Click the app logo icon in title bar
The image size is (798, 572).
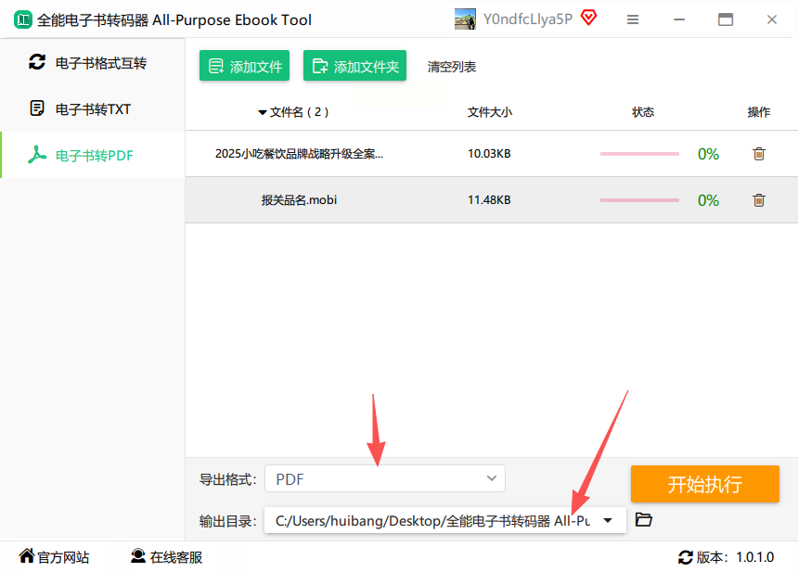click(x=23, y=19)
